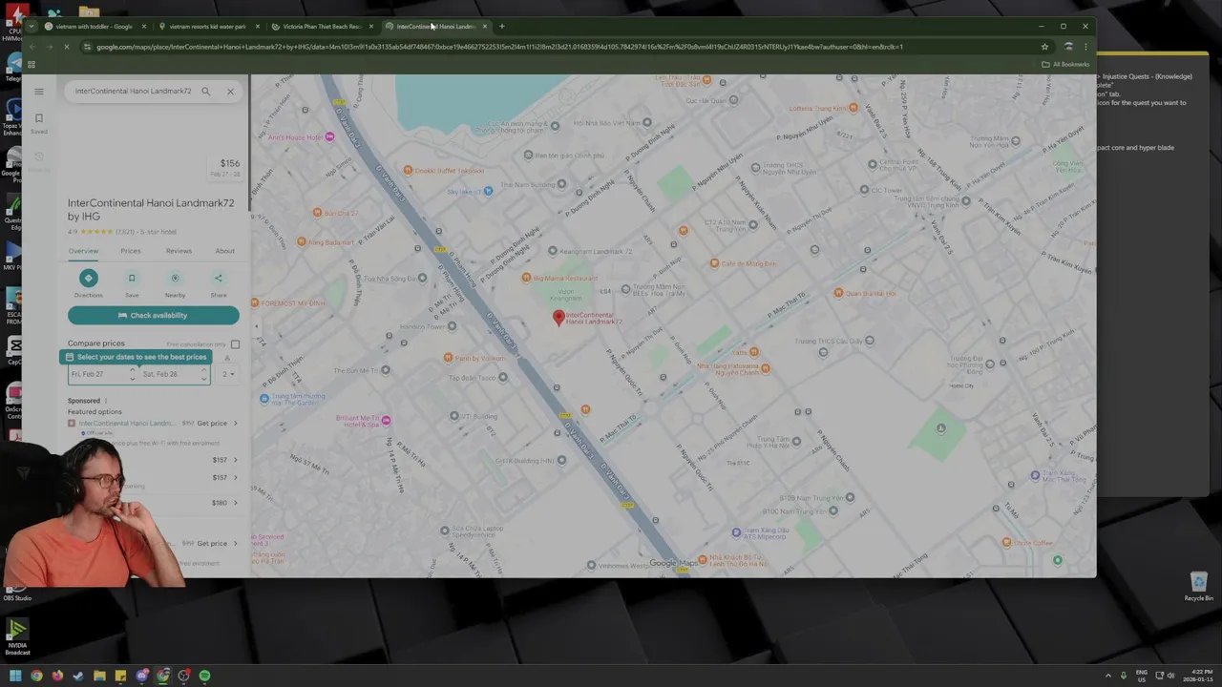Open the Google Maps hamburger menu

(x=38, y=92)
